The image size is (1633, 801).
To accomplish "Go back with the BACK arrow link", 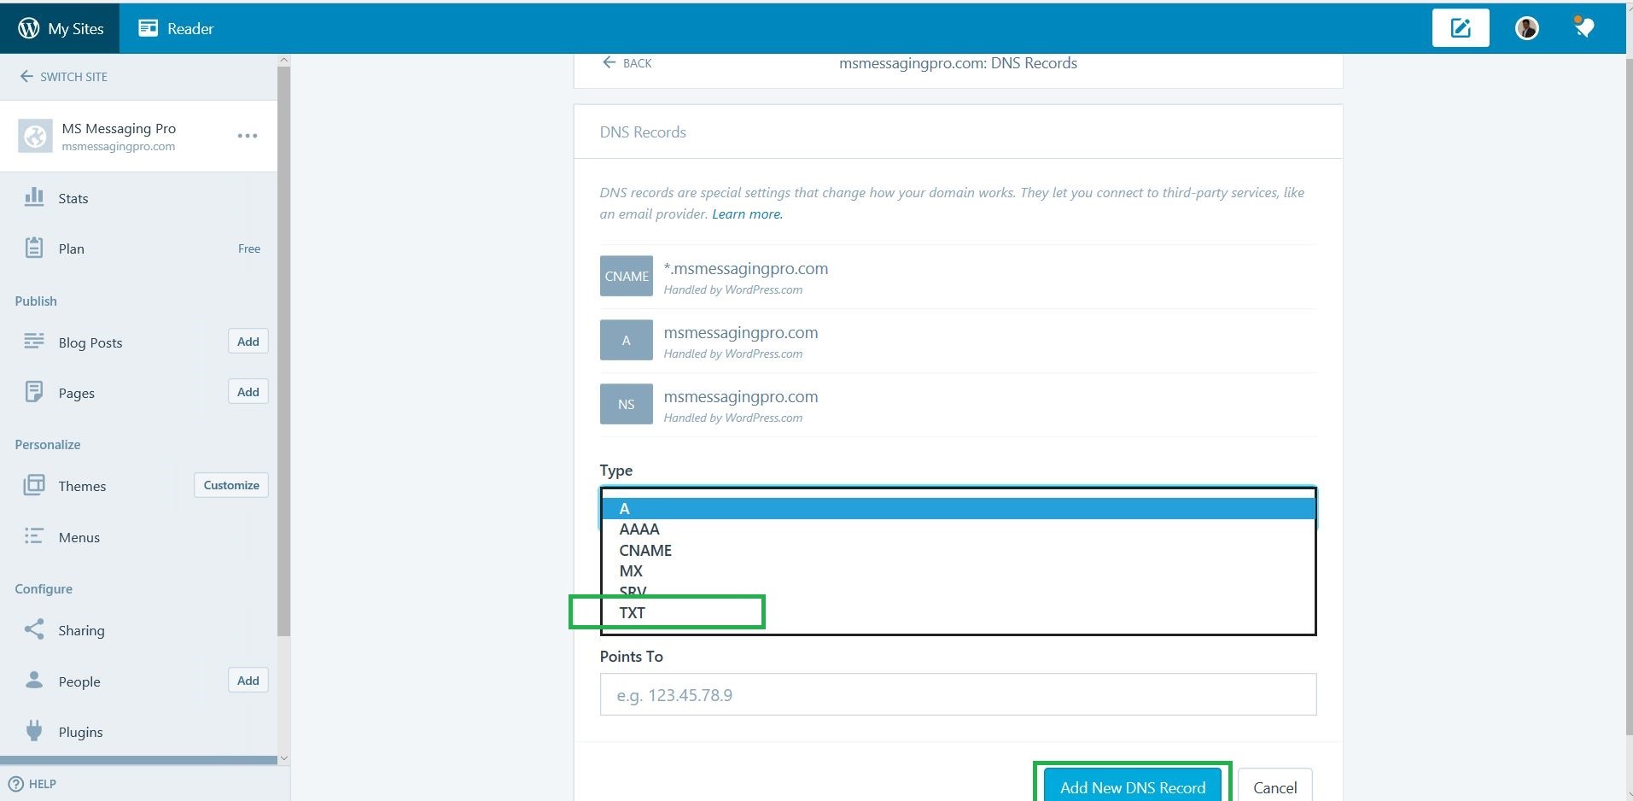I will [627, 63].
